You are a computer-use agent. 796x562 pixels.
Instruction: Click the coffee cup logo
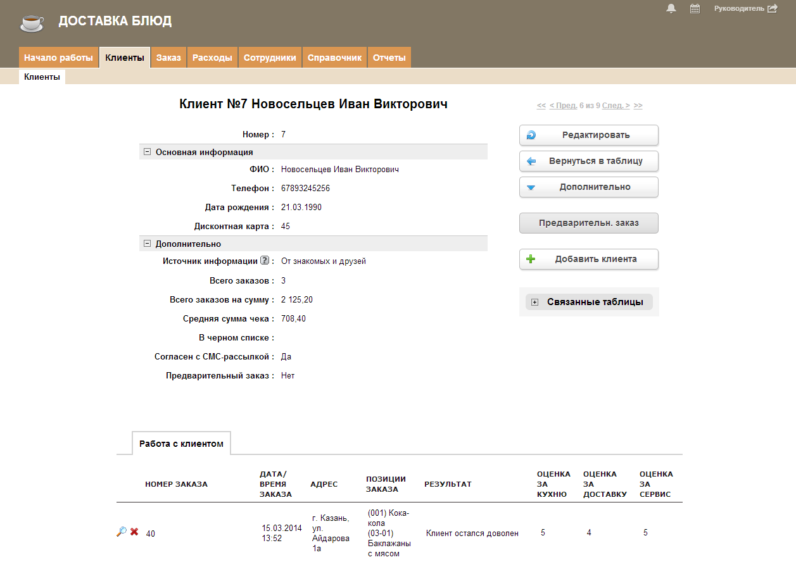click(32, 23)
